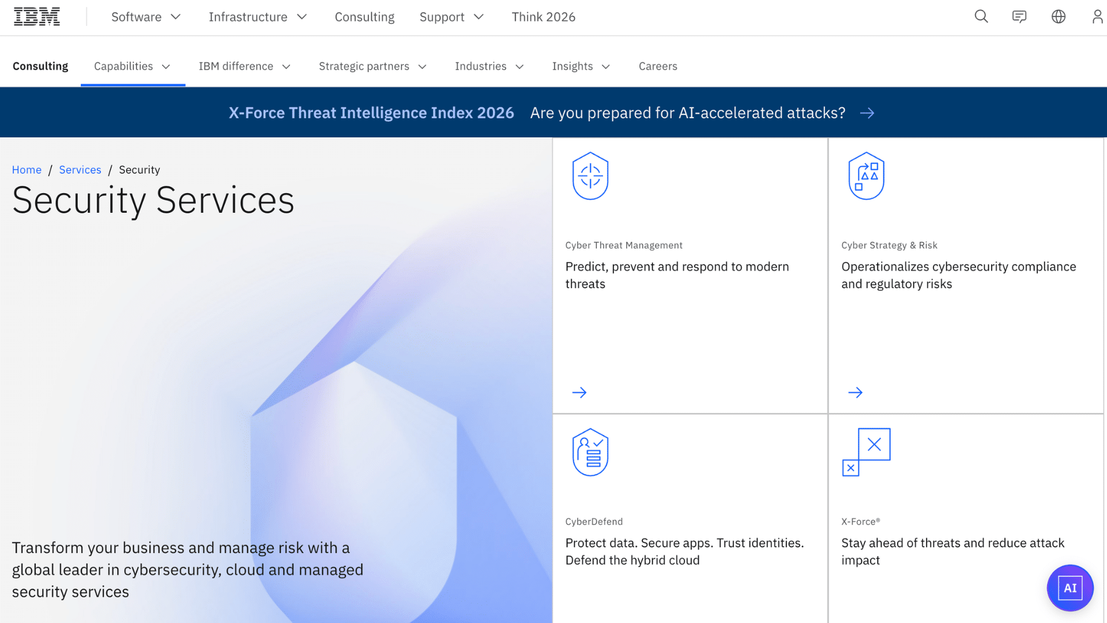Open the chat contact icon
This screenshot has height=623, width=1107.
point(1019,17)
